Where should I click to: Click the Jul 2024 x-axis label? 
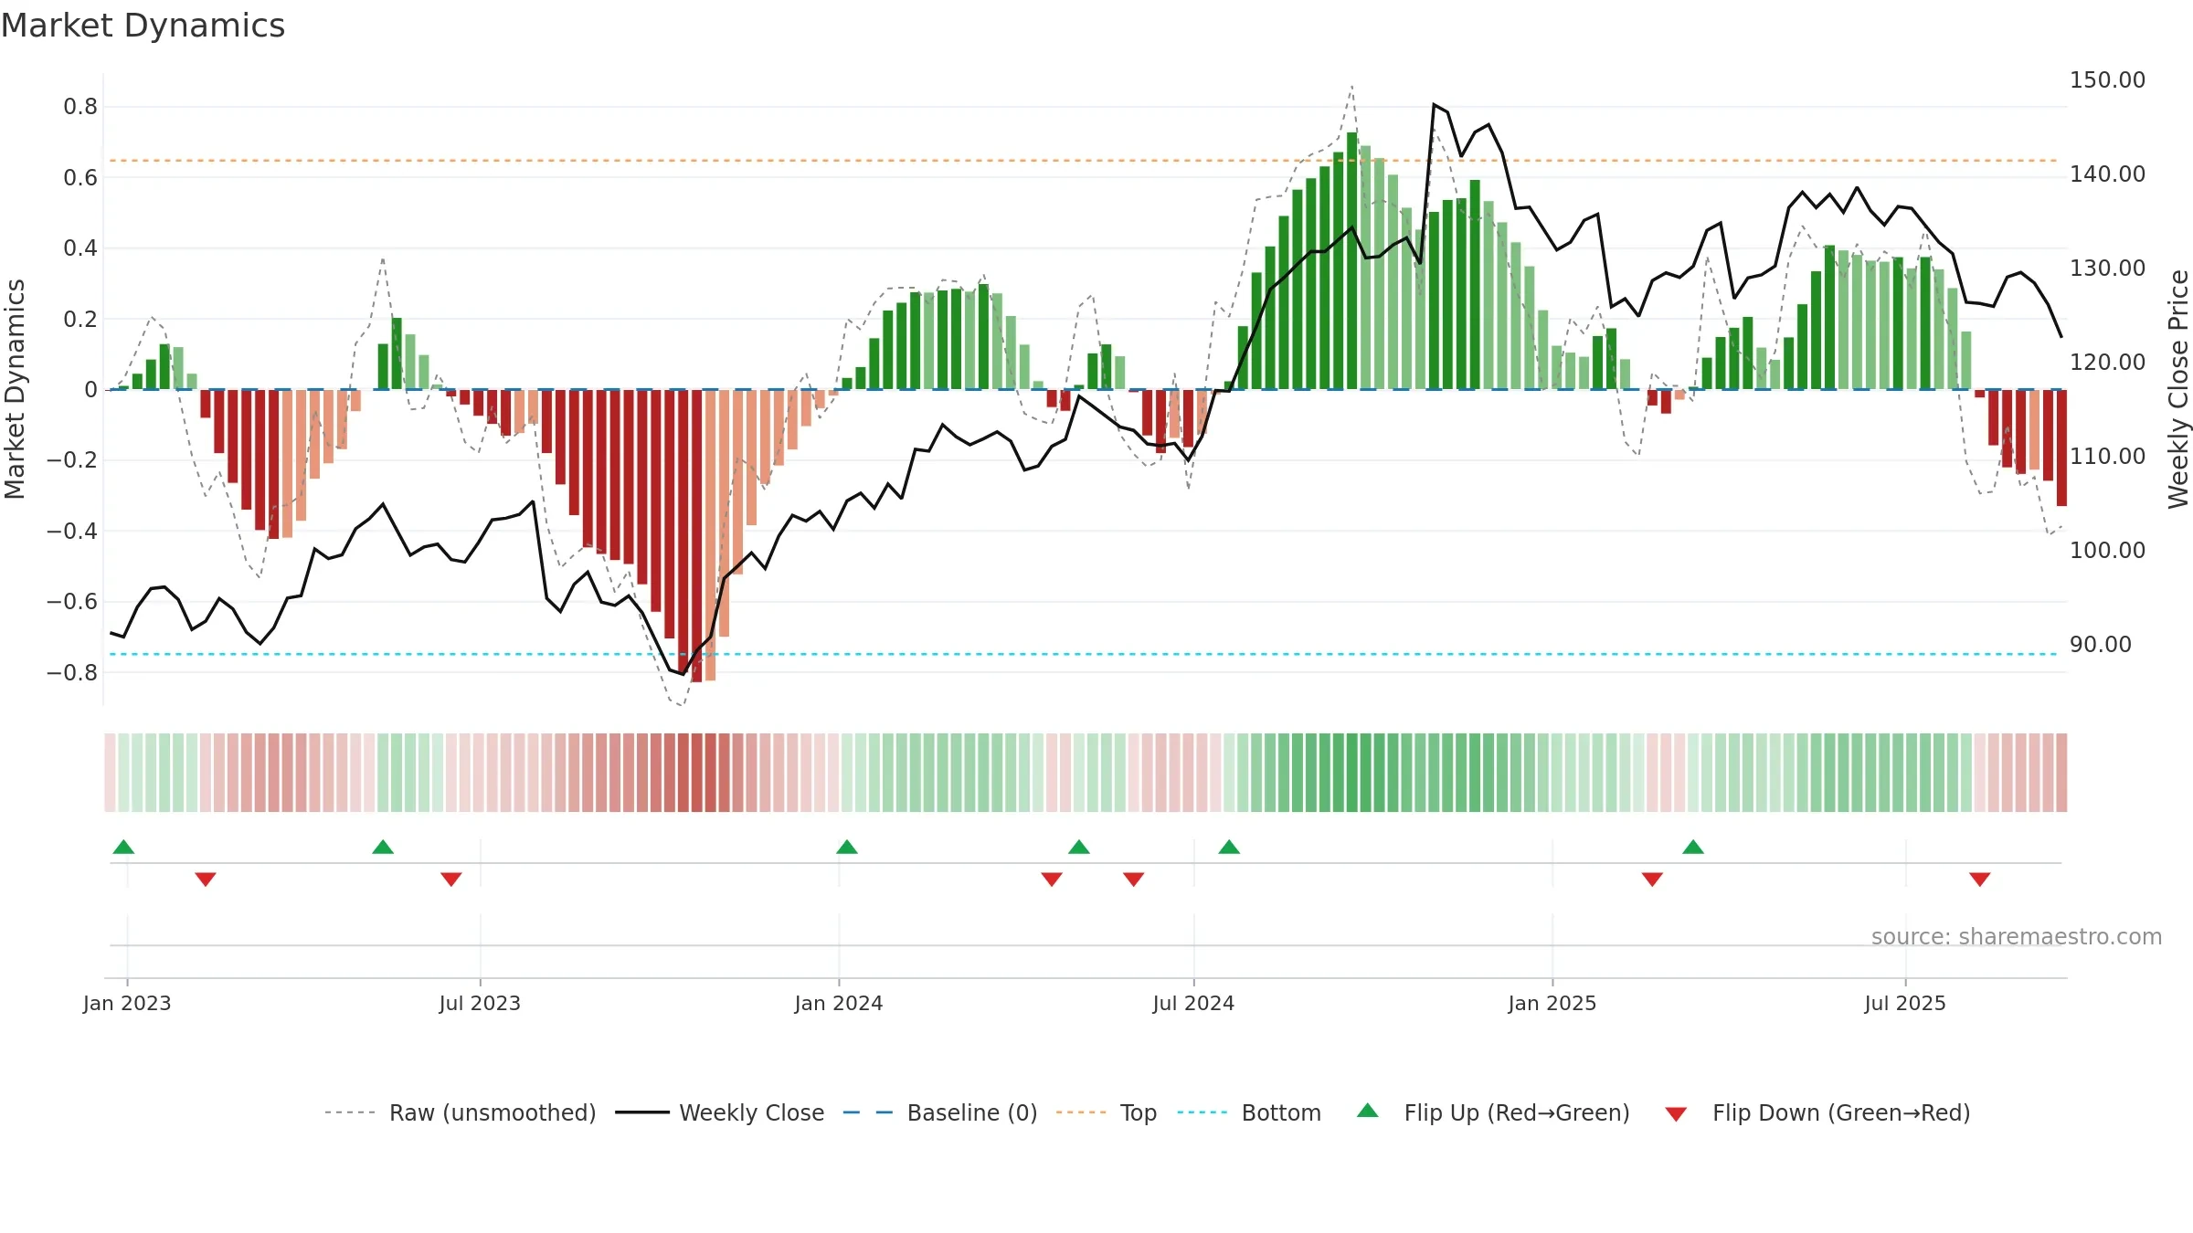pyautogui.click(x=1193, y=1003)
